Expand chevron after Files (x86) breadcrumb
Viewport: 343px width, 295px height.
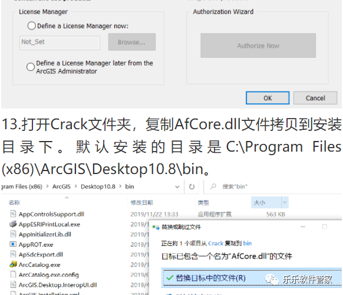click(47, 186)
